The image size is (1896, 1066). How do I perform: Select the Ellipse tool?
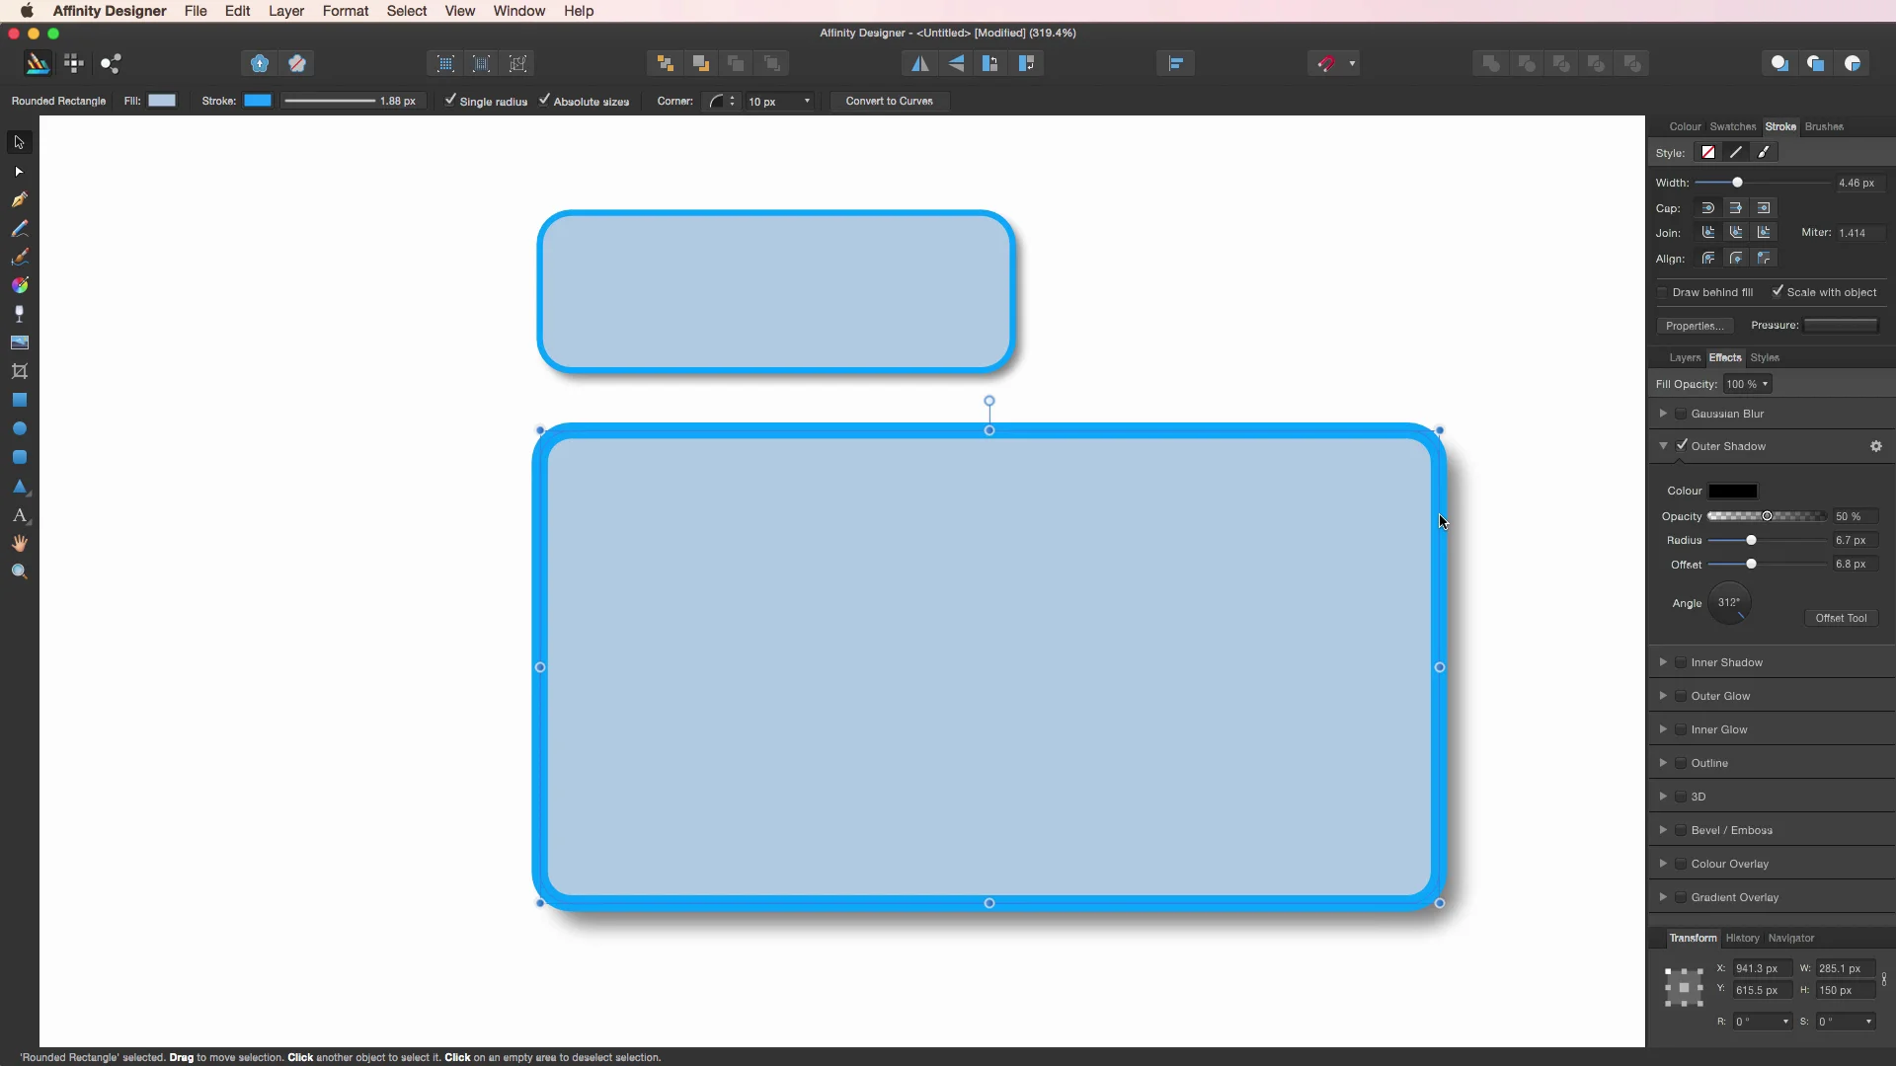click(x=19, y=429)
